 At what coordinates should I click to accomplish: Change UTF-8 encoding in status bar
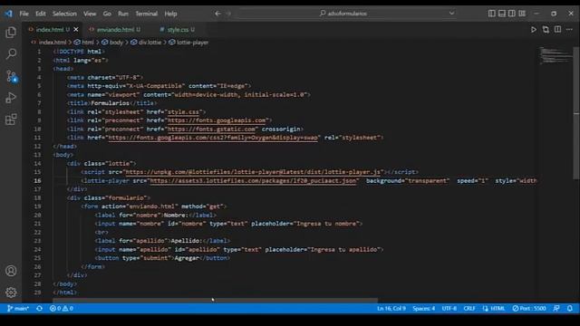click(x=449, y=308)
